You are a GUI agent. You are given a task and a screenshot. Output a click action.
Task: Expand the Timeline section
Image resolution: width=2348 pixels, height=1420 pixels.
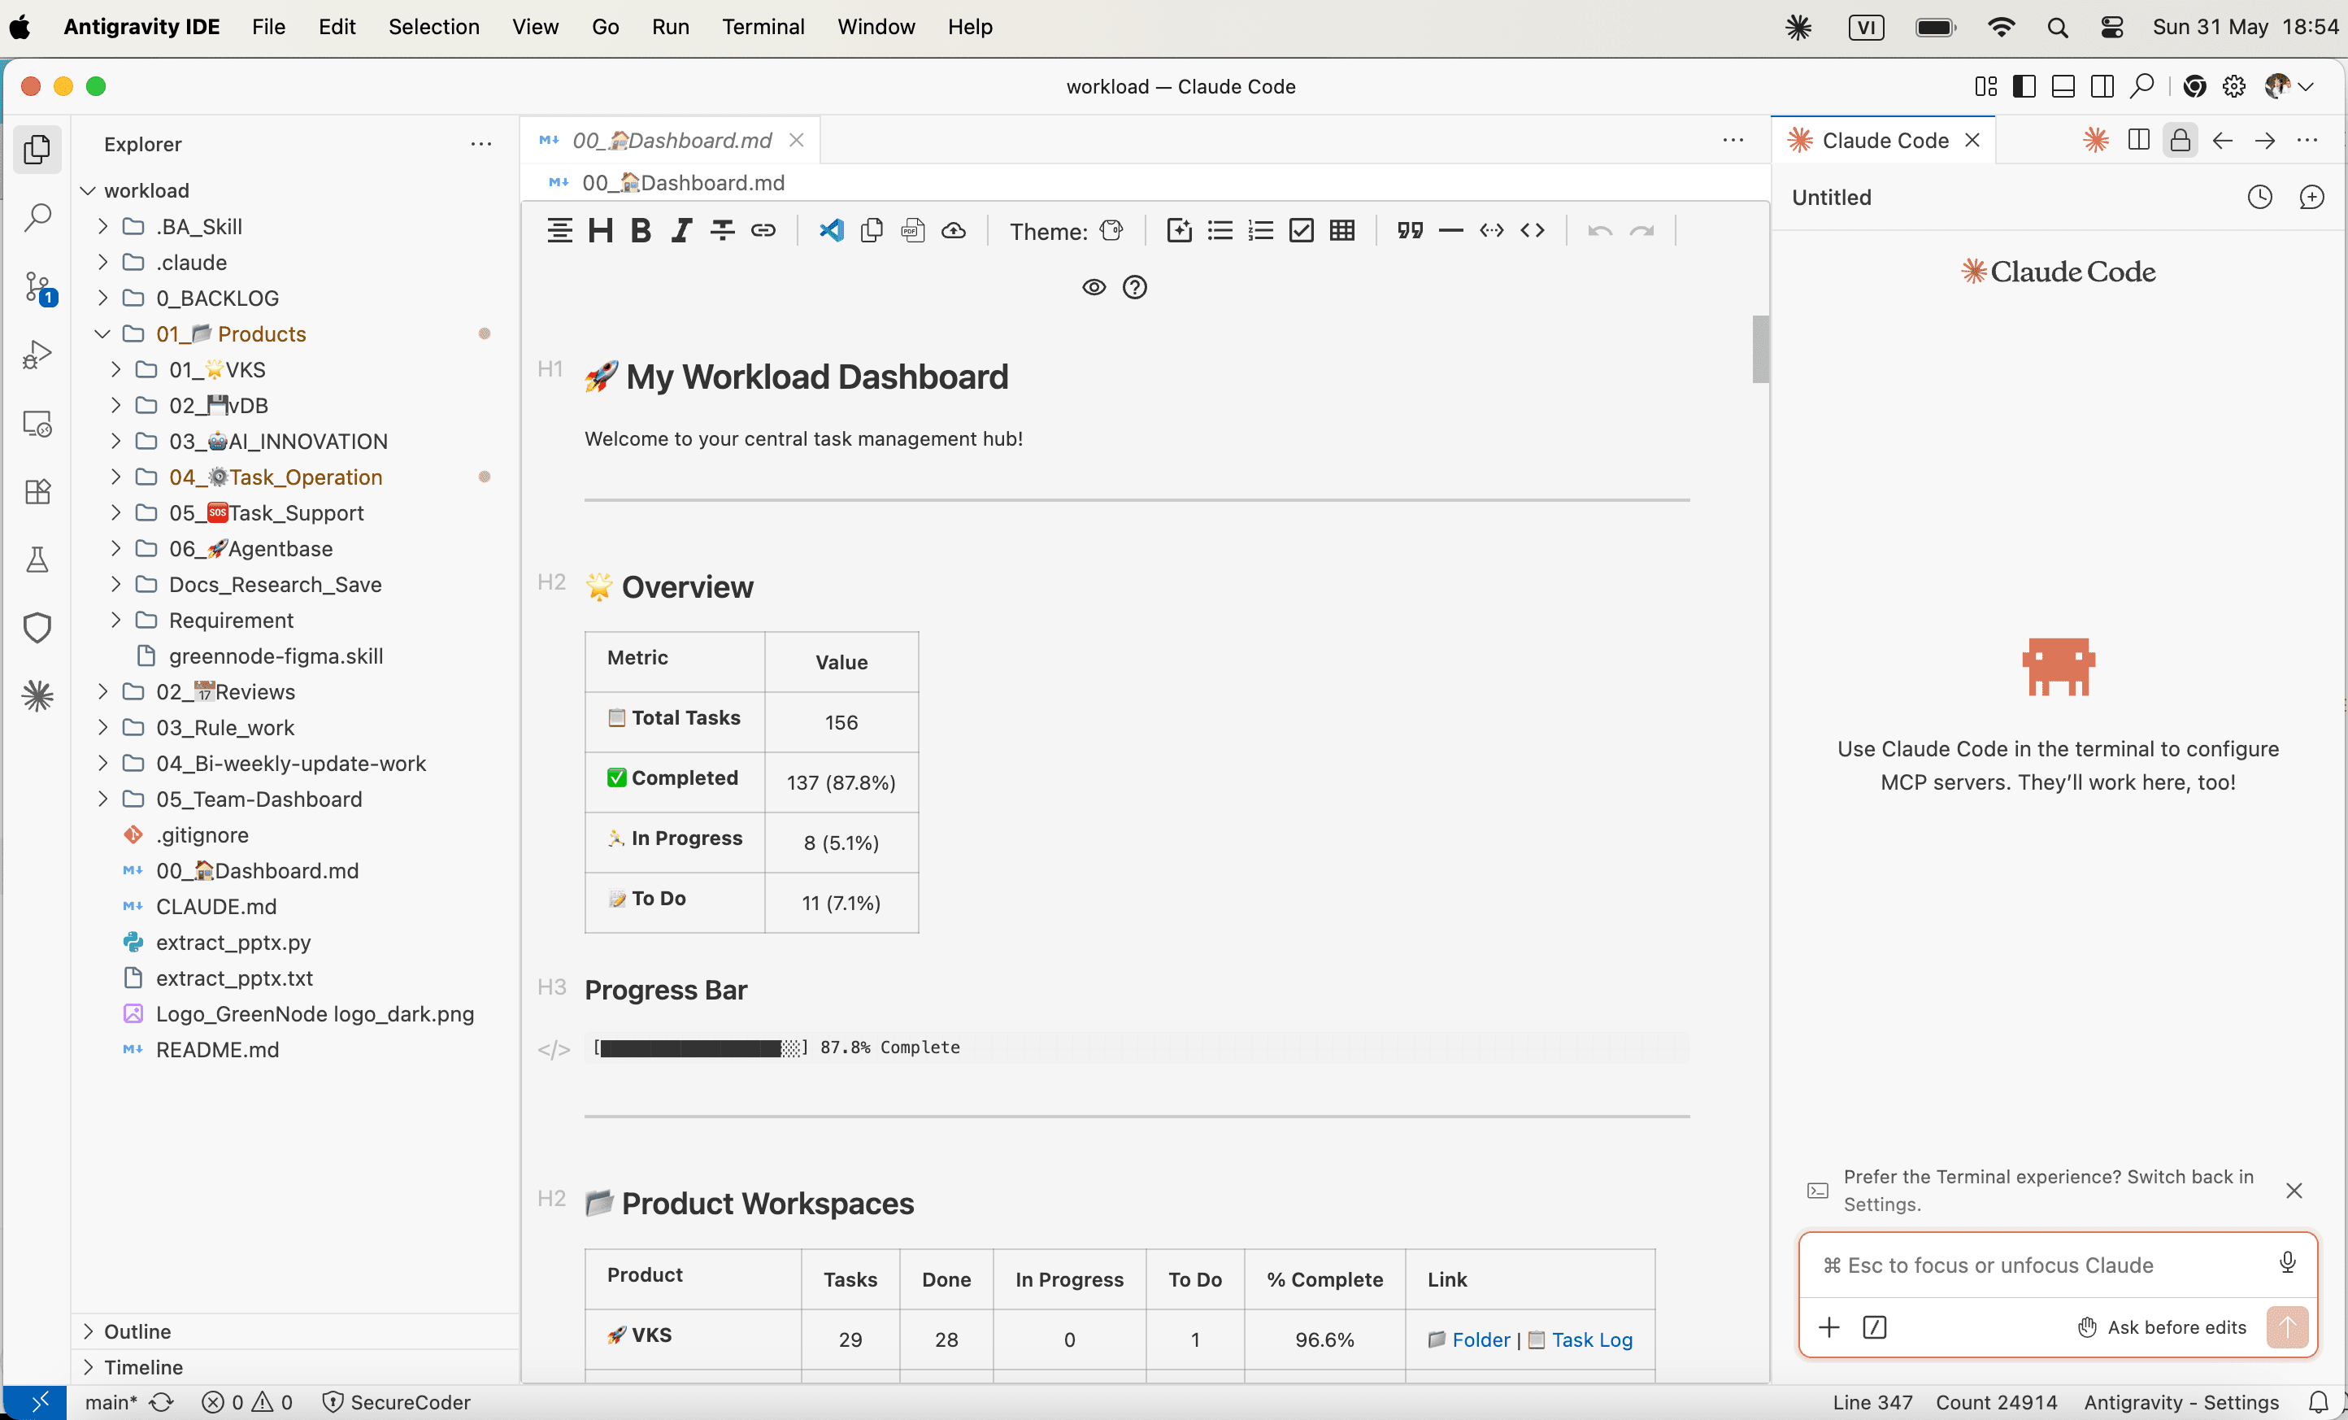pos(89,1366)
